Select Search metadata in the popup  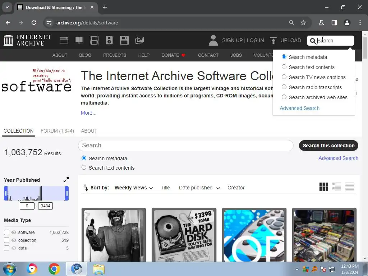(284, 57)
